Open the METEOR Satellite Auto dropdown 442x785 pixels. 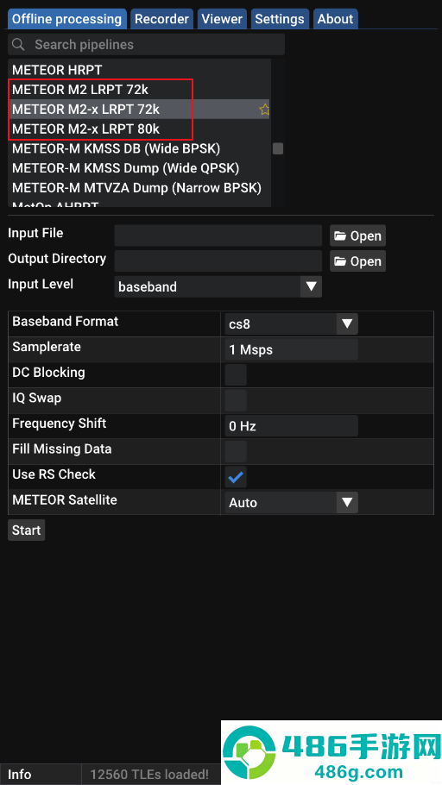[x=291, y=503]
